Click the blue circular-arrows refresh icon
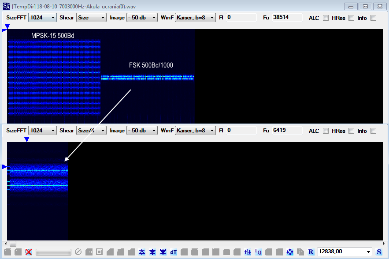Image resolution: width=389 pixels, height=259 pixels. 290,252
